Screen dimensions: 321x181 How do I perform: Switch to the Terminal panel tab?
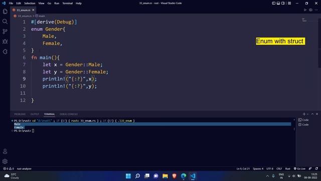pos(49,114)
